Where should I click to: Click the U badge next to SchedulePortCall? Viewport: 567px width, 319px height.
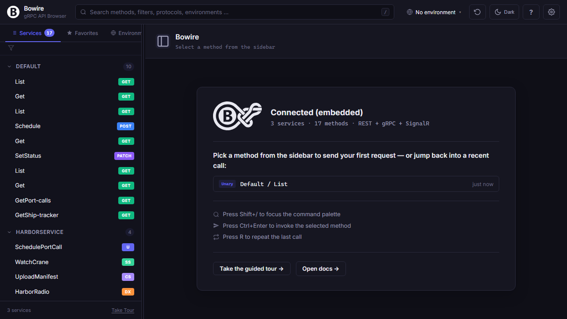[x=128, y=247]
